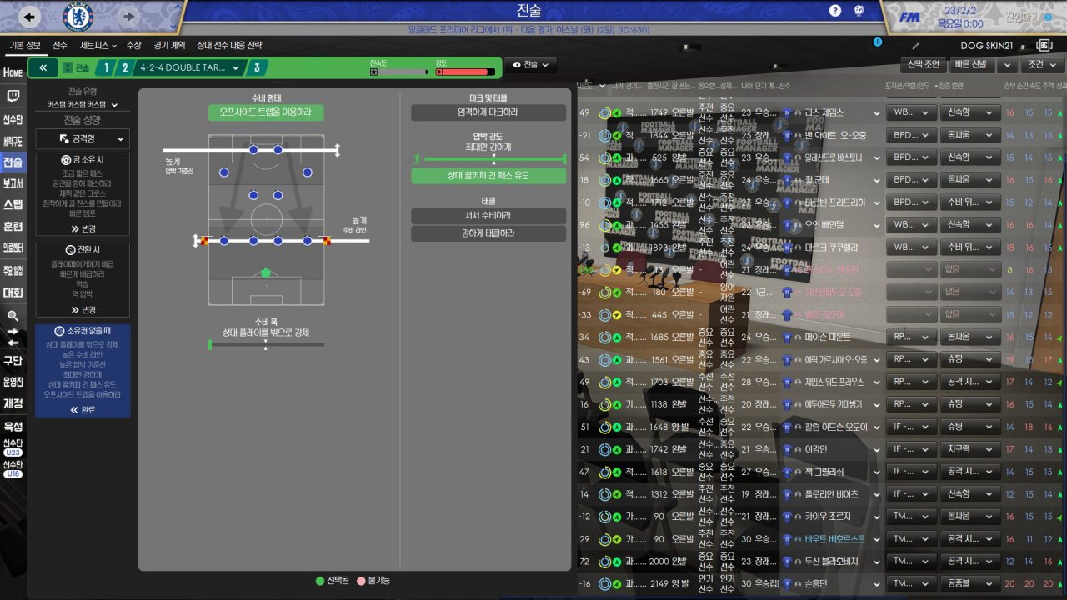Click the BG icon next to DOG SKIN21
Screen dimensions: 1067x600
1044,45
